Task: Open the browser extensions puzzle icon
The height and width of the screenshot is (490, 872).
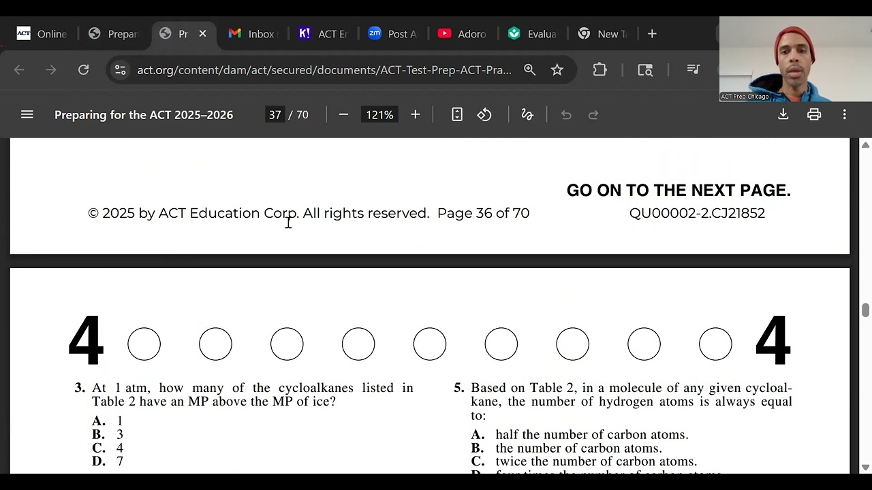Action: coord(599,69)
